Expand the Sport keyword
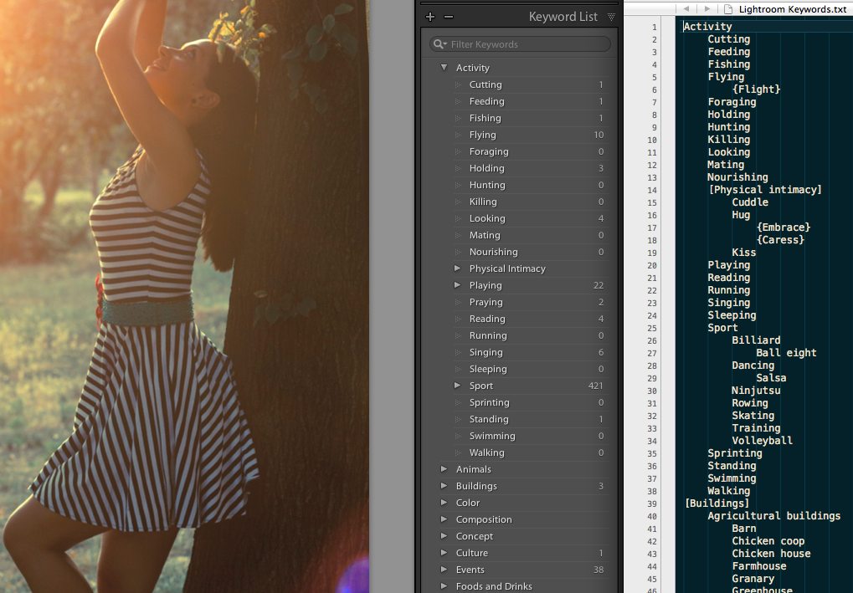The height and width of the screenshot is (593, 853). (x=458, y=386)
